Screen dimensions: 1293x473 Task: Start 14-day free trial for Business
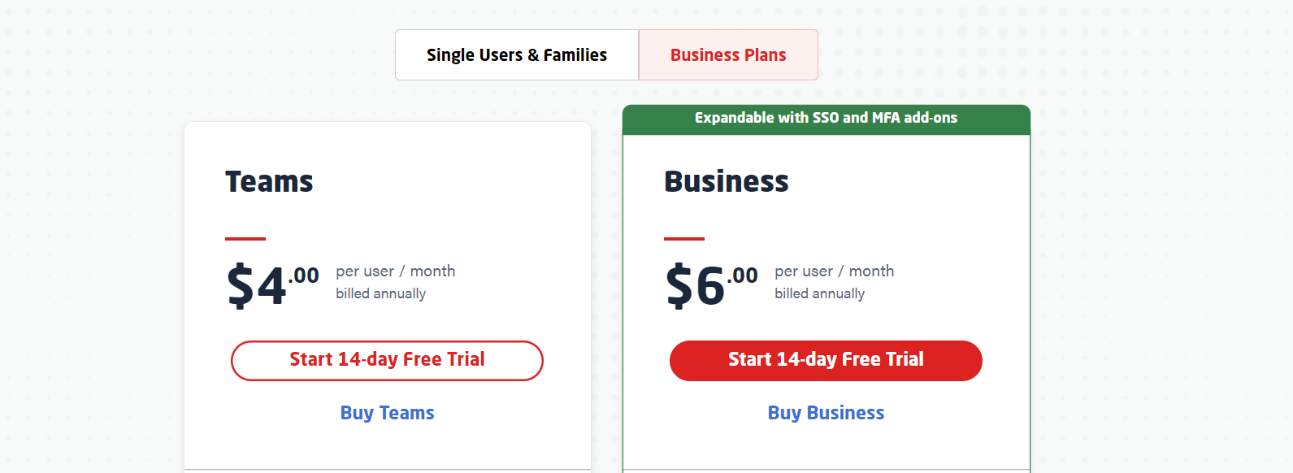click(826, 360)
